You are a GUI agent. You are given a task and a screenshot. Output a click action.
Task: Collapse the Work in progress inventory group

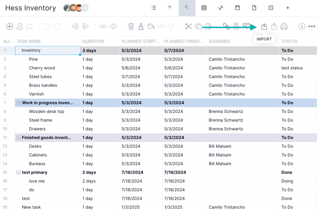tap(18, 103)
